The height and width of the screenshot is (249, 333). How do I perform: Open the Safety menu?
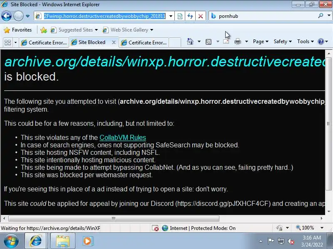coord(283,41)
